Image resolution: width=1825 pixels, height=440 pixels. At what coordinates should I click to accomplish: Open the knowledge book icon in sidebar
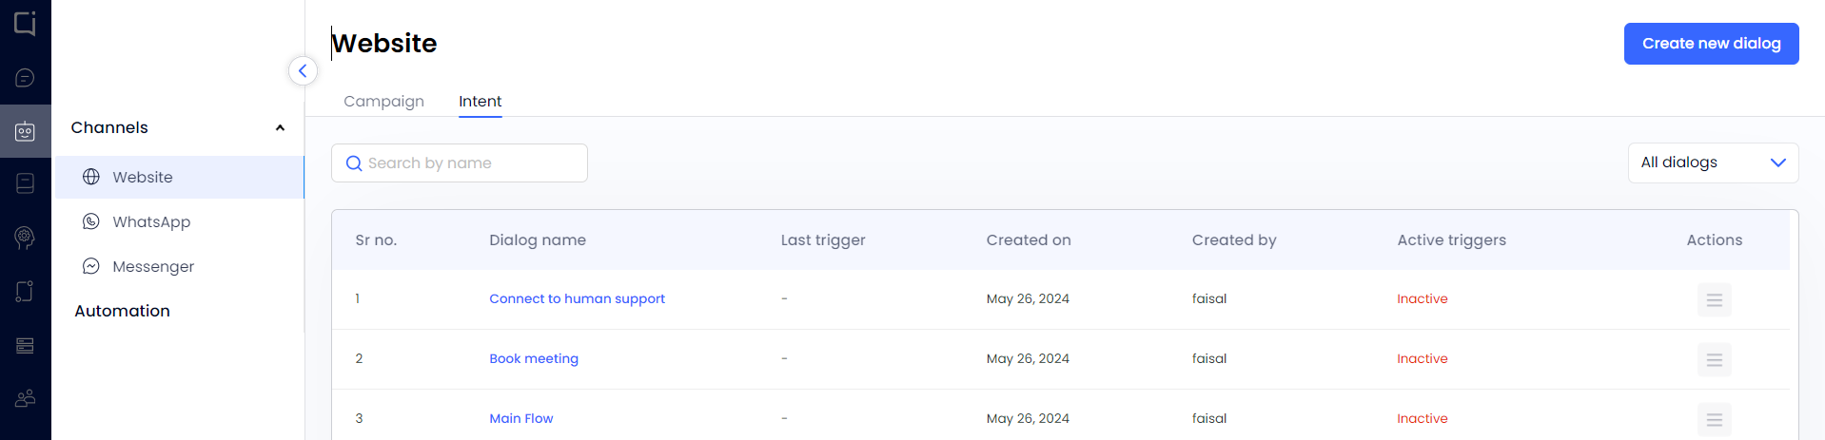pyautogui.click(x=26, y=183)
